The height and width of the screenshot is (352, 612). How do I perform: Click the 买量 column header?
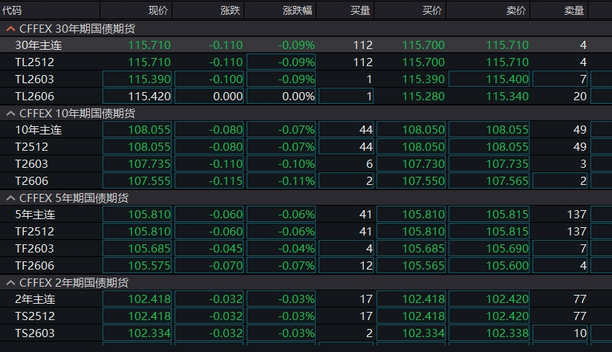pos(360,10)
